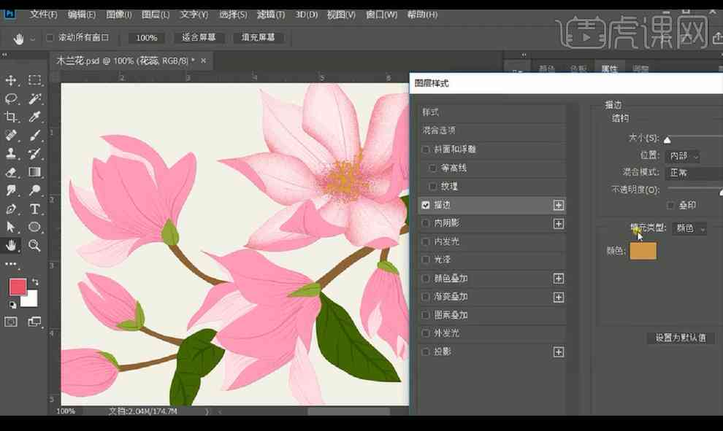Select the Smudge tool
This screenshot has height=431, width=723.
click(11, 190)
